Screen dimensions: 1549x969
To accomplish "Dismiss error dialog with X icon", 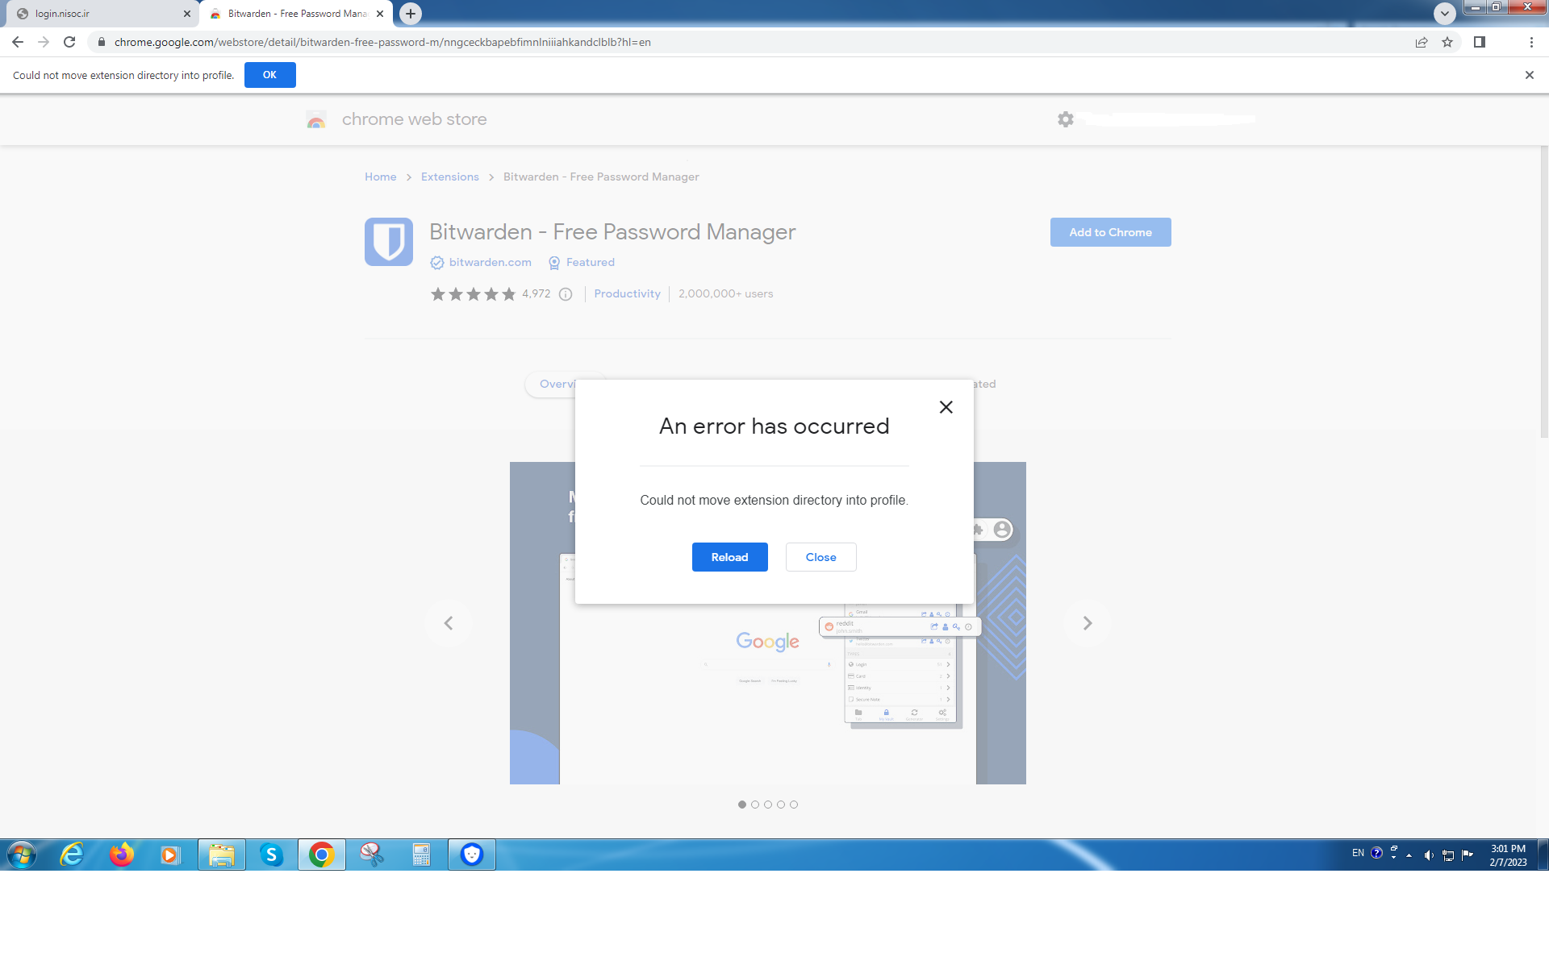I will [x=946, y=407].
